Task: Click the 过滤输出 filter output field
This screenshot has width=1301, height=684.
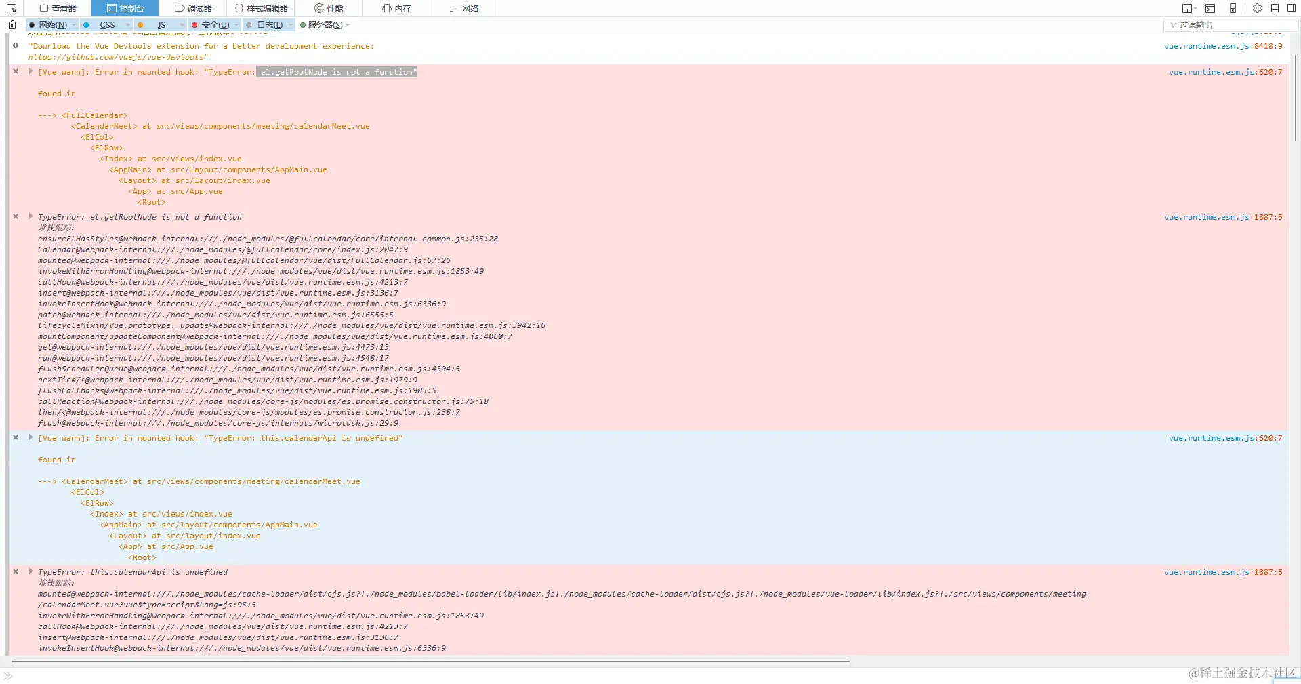Action: [x=1230, y=25]
